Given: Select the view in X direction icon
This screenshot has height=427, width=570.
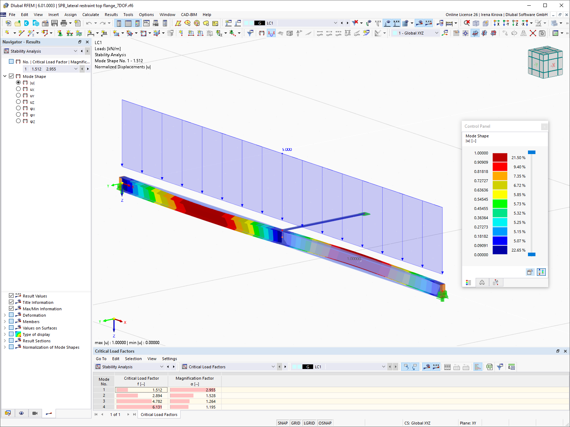Looking at the screenshot, I should point(496,23).
